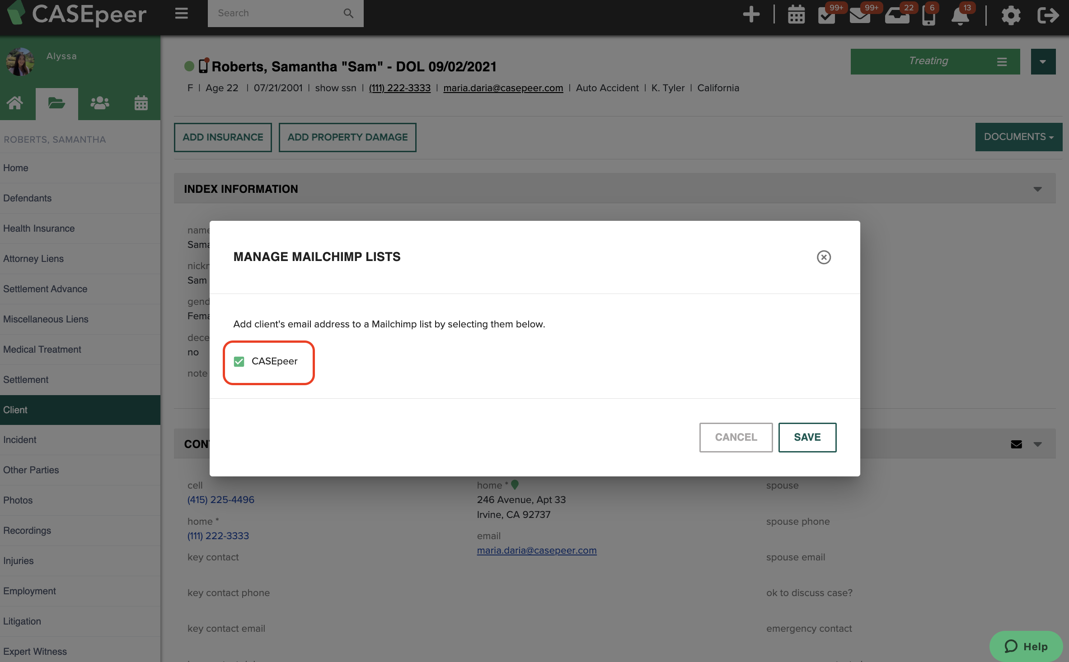1069x662 pixels.
Task: Open Medical Treatment in the sidebar
Action: [x=80, y=350]
